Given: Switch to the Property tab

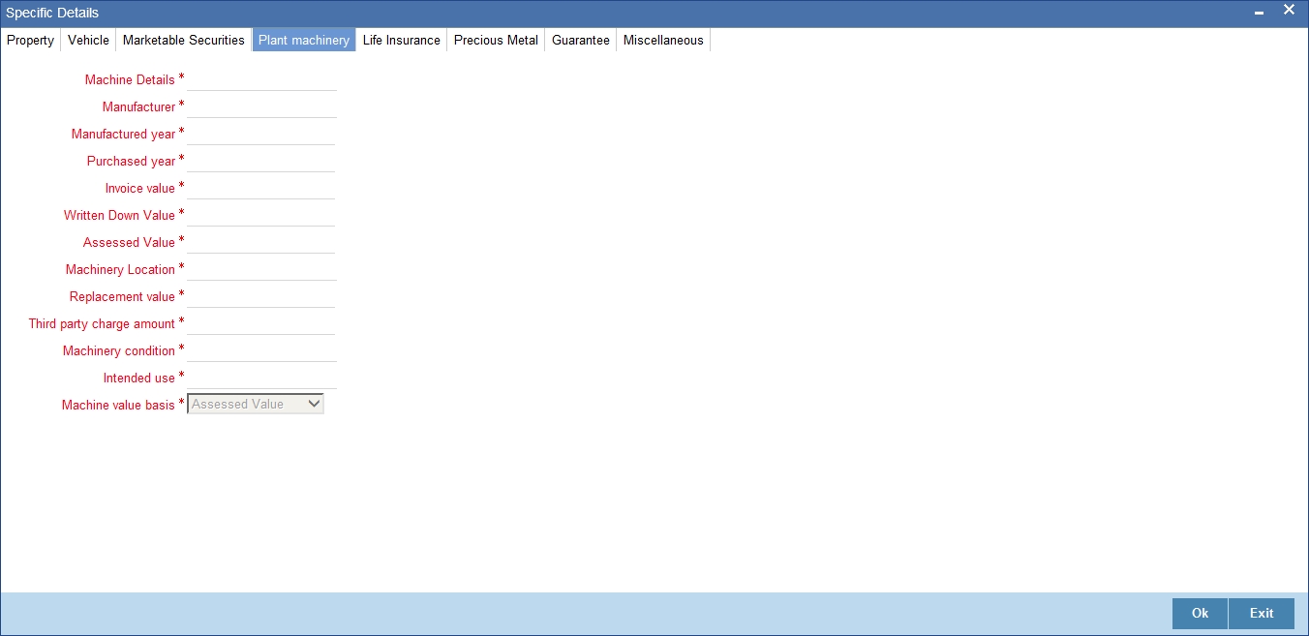Looking at the screenshot, I should click(31, 40).
